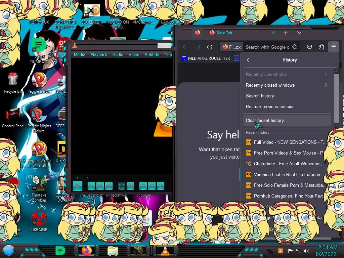This screenshot has width=344, height=258.
Task: Click the History panel scrollbar thumb
Action: [x=336, y=98]
